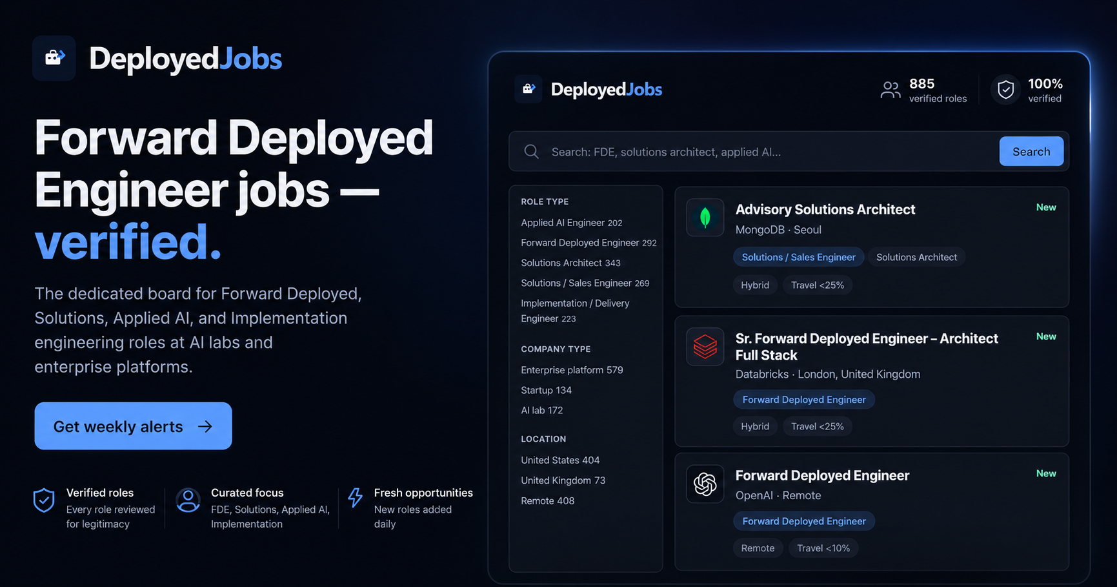Click the people icon beside 885 verified roles
Image resolution: width=1117 pixels, height=587 pixels.
pyautogui.click(x=891, y=90)
